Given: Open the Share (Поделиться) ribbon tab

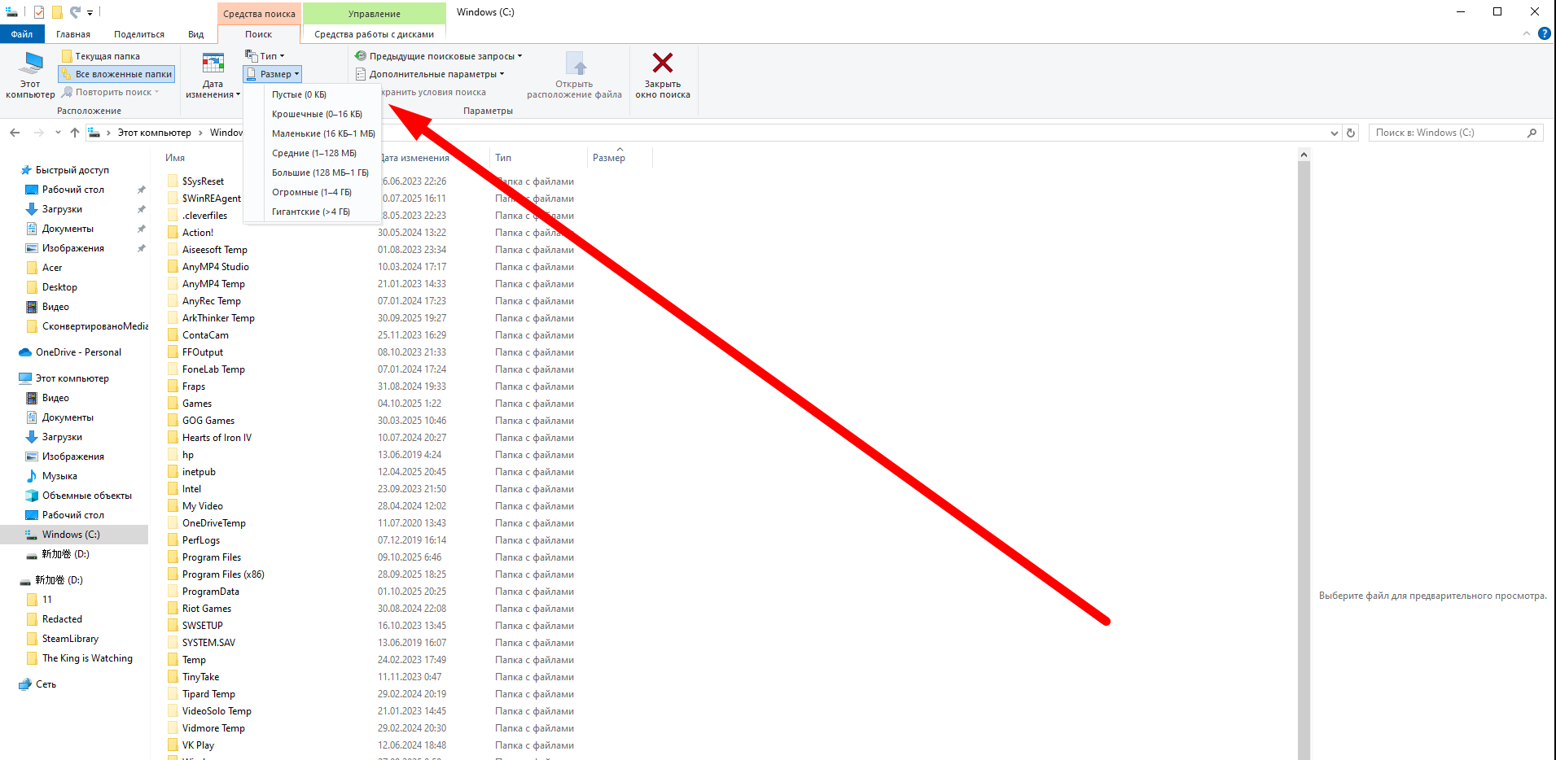Looking at the screenshot, I should coord(139,34).
